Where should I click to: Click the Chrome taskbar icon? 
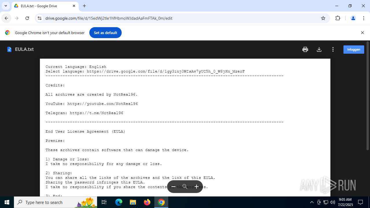tap(161, 202)
